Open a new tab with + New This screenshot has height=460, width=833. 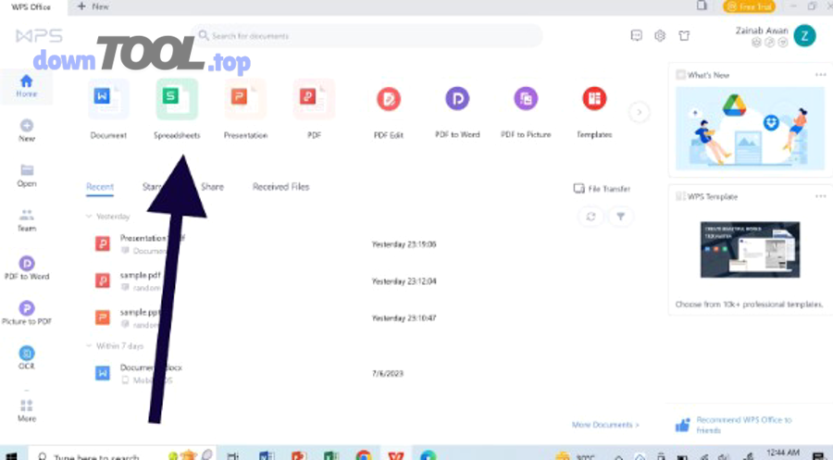(93, 6)
